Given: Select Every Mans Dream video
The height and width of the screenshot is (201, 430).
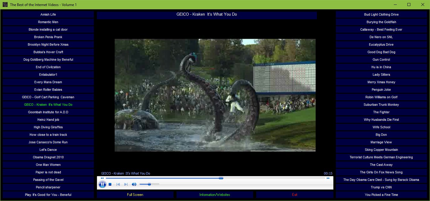Looking at the screenshot, I should [x=48, y=82].
